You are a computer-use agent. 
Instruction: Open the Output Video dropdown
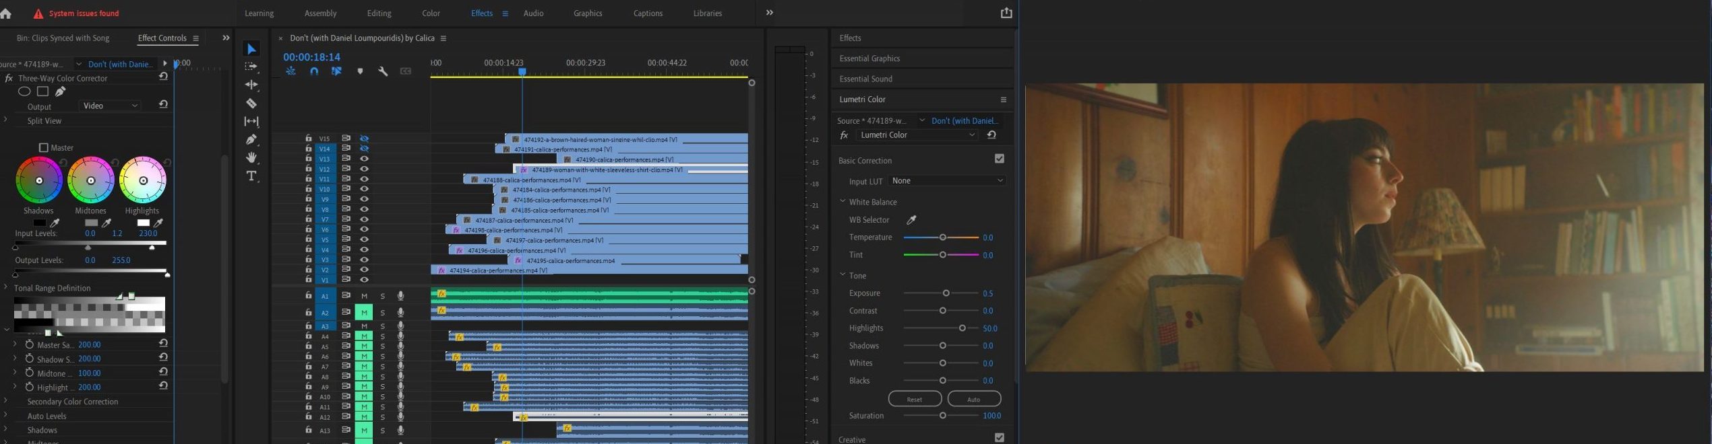pyautogui.click(x=111, y=106)
